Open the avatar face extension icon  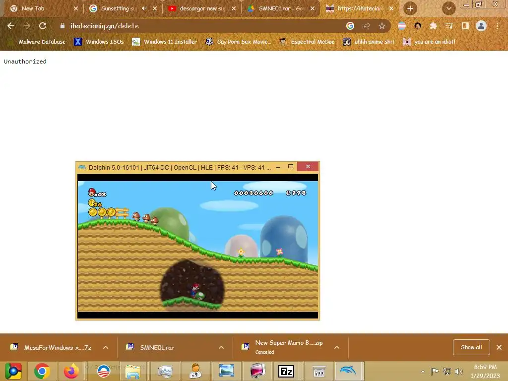(x=418, y=26)
